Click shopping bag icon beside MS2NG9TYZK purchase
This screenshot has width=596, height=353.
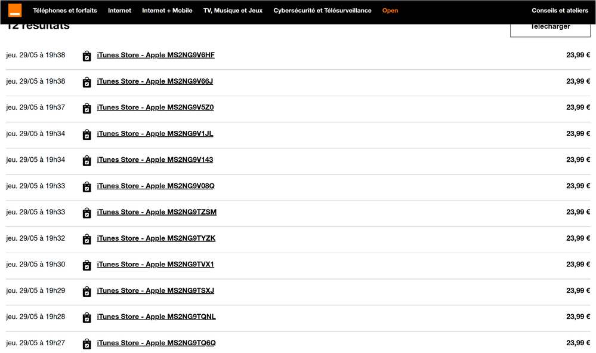(x=87, y=240)
